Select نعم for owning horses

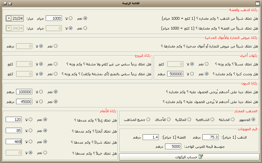click(x=45, y=153)
